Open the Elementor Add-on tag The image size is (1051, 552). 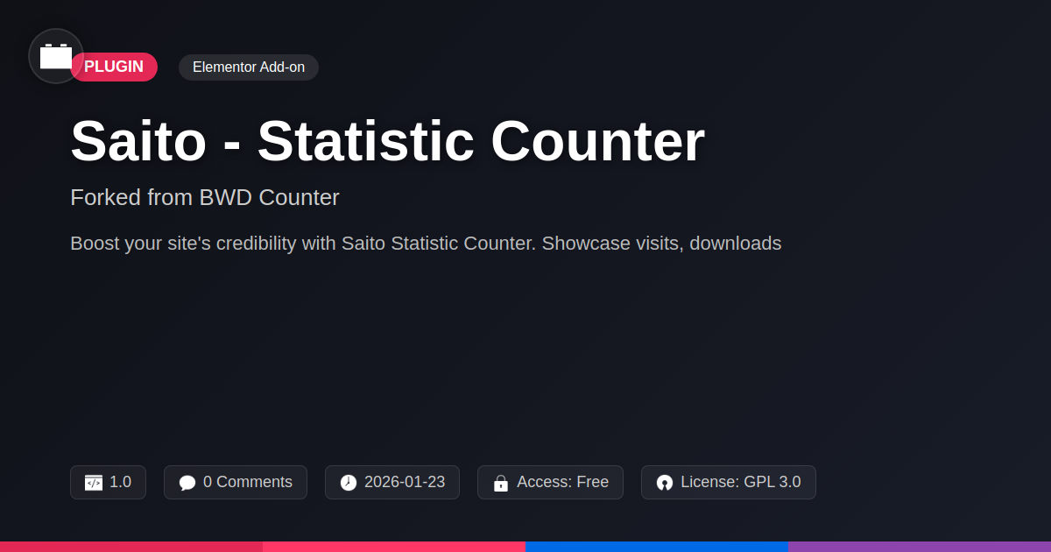tap(249, 67)
